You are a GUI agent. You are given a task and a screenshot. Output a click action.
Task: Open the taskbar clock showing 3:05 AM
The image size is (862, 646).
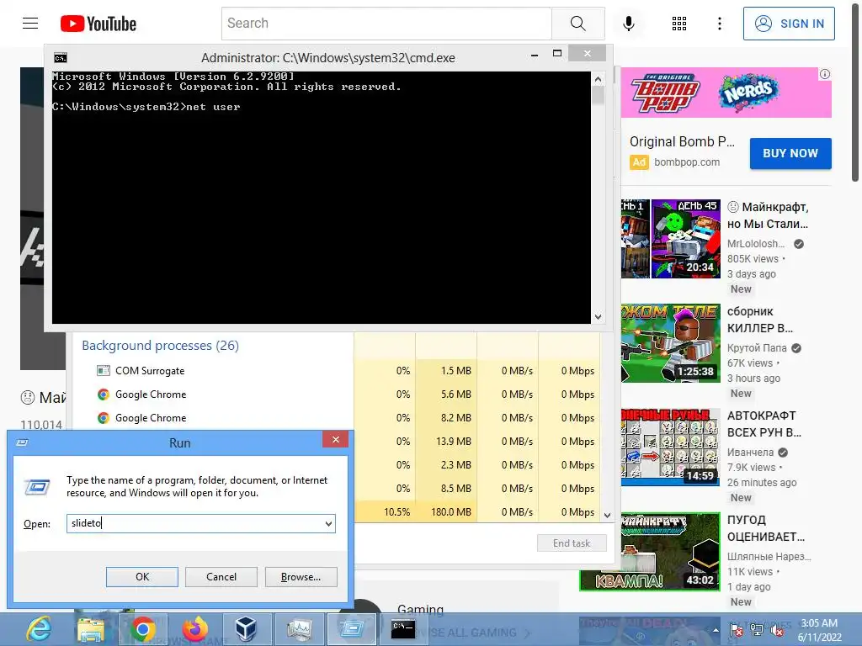pos(819,630)
